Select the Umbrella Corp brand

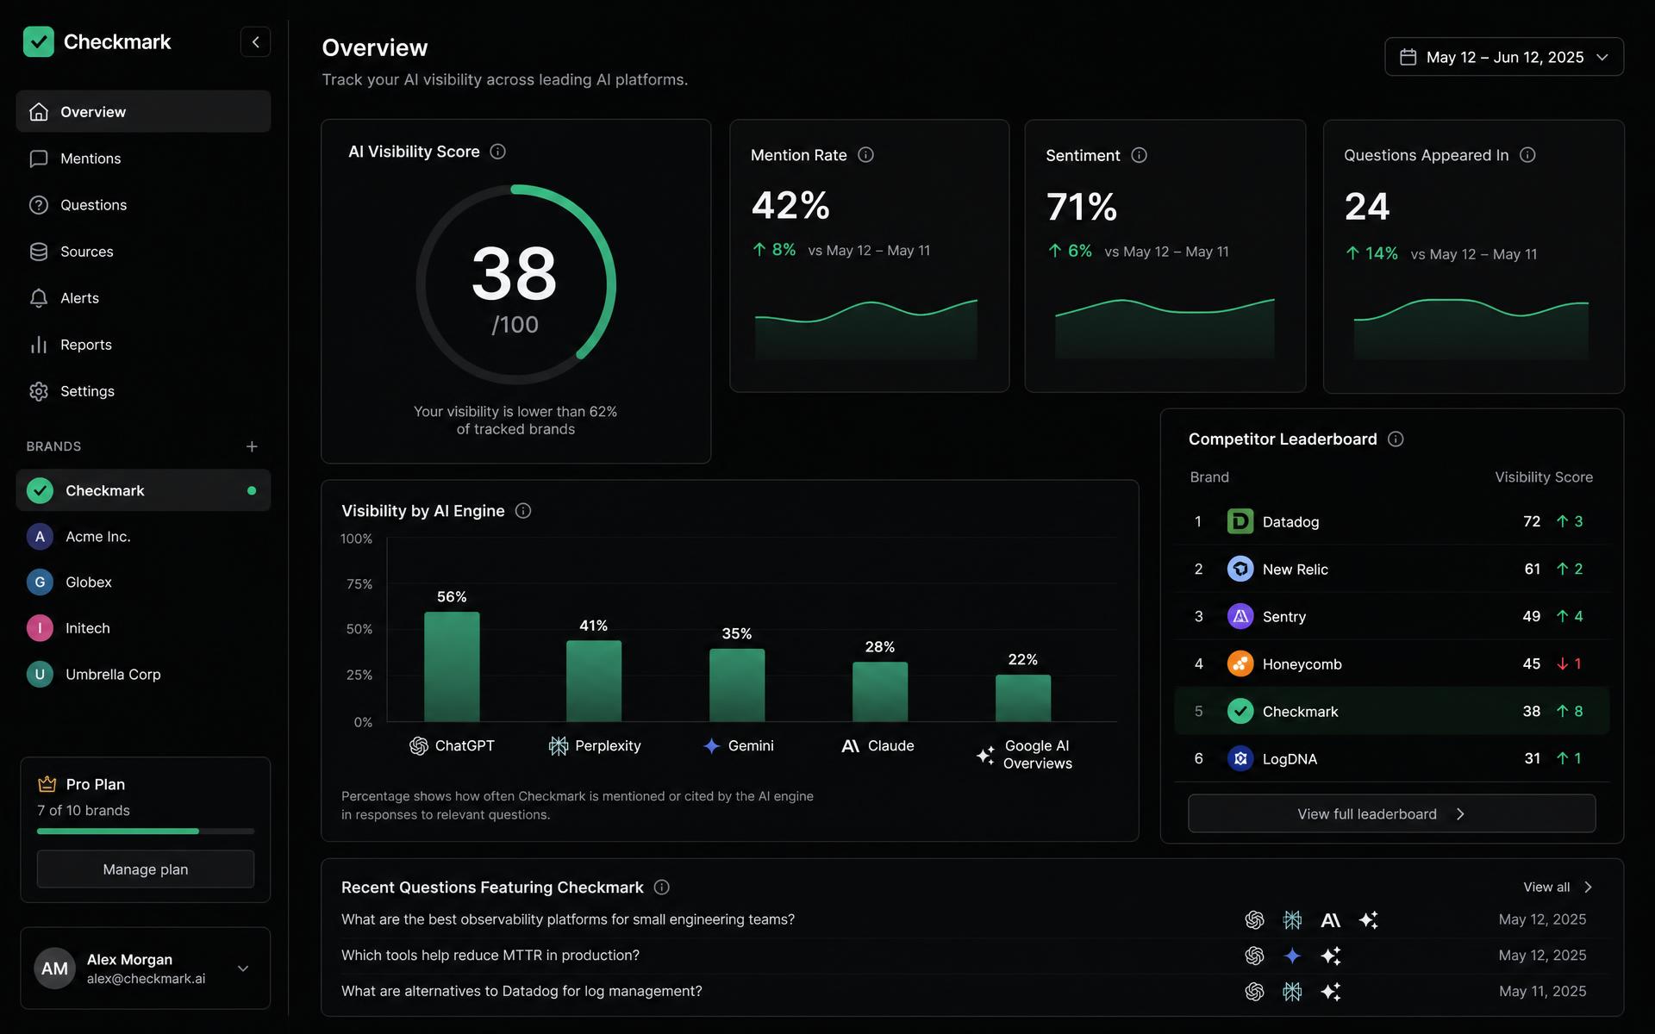click(x=143, y=674)
